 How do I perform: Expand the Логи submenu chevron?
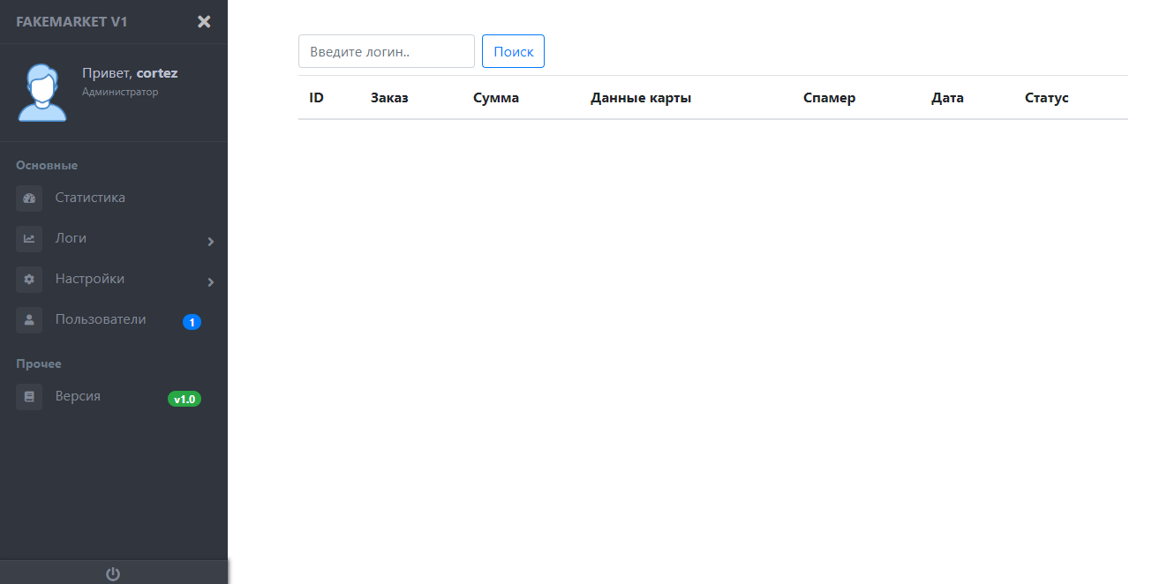tap(210, 242)
